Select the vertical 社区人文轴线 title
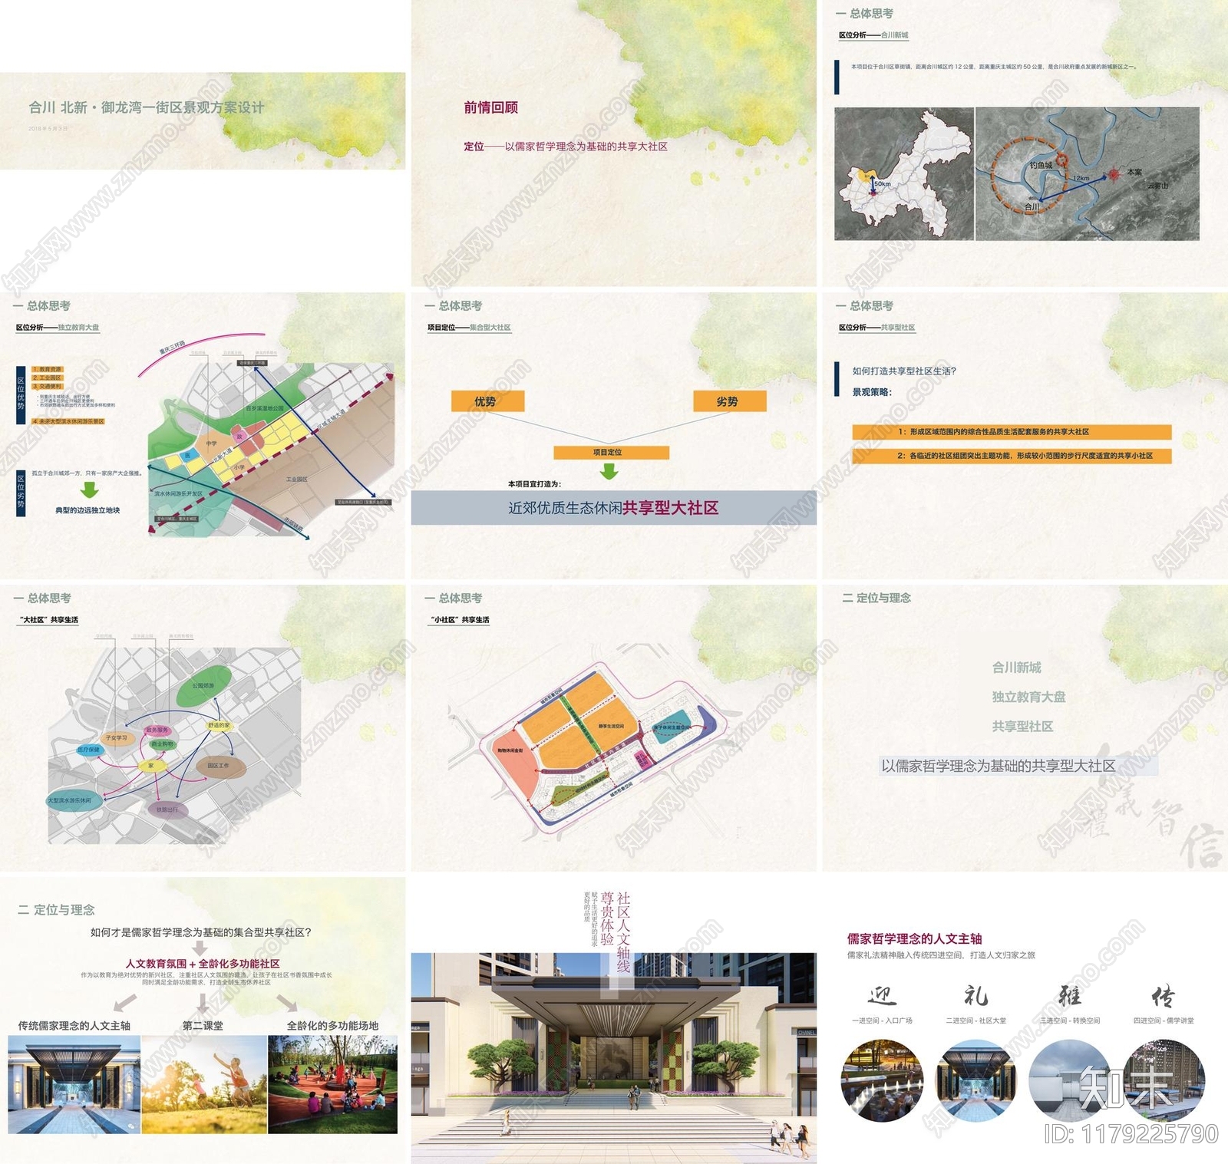The height and width of the screenshot is (1164, 1228). pyautogui.click(x=623, y=932)
